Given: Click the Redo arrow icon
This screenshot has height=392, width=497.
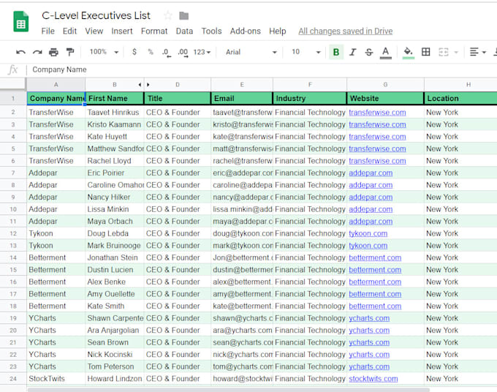Looking at the screenshot, I should tap(37, 52).
